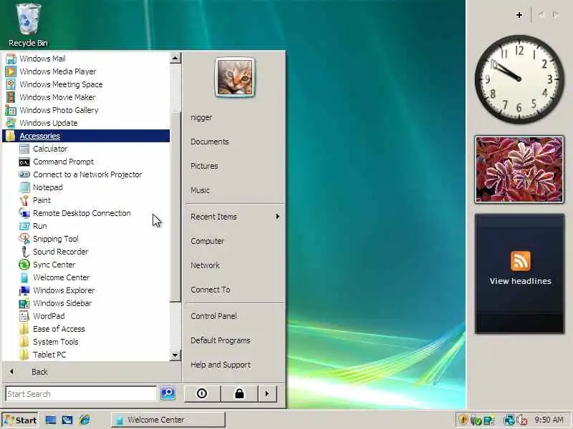The height and width of the screenshot is (429, 573).
Task: Open Windows Mail from the program list
Action: [x=86, y=59]
